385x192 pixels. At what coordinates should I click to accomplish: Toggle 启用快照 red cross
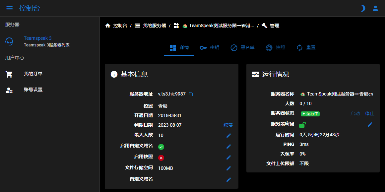click(161, 158)
